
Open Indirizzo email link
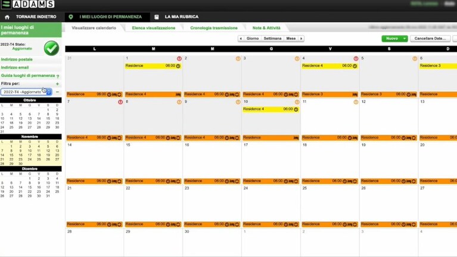coord(14,68)
